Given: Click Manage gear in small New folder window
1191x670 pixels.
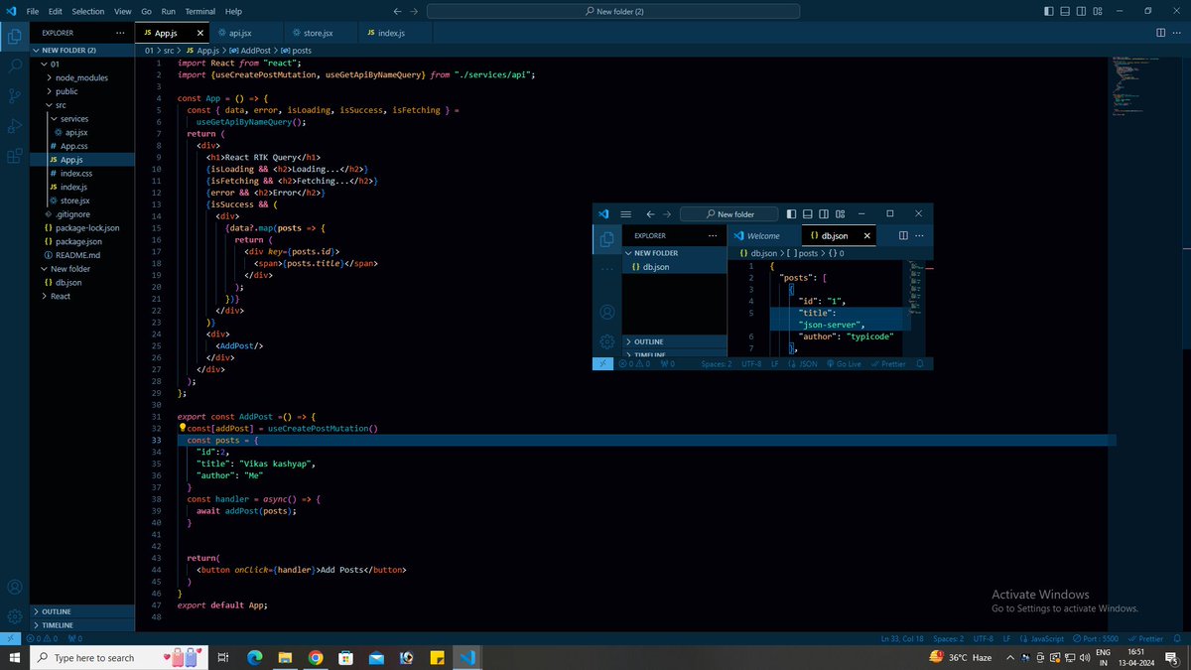Looking at the screenshot, I should point(605,341).
